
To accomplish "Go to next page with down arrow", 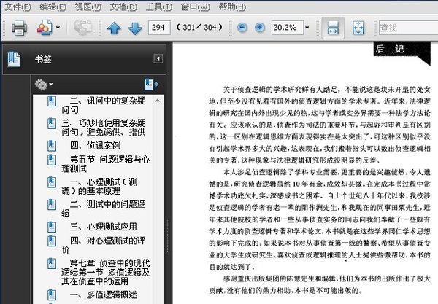I will pyautogui.click(x=135, y=28).
